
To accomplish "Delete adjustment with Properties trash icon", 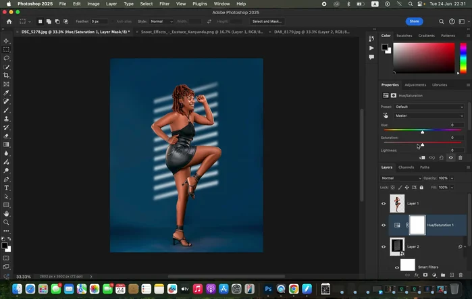I will click(x=461, y=158).
